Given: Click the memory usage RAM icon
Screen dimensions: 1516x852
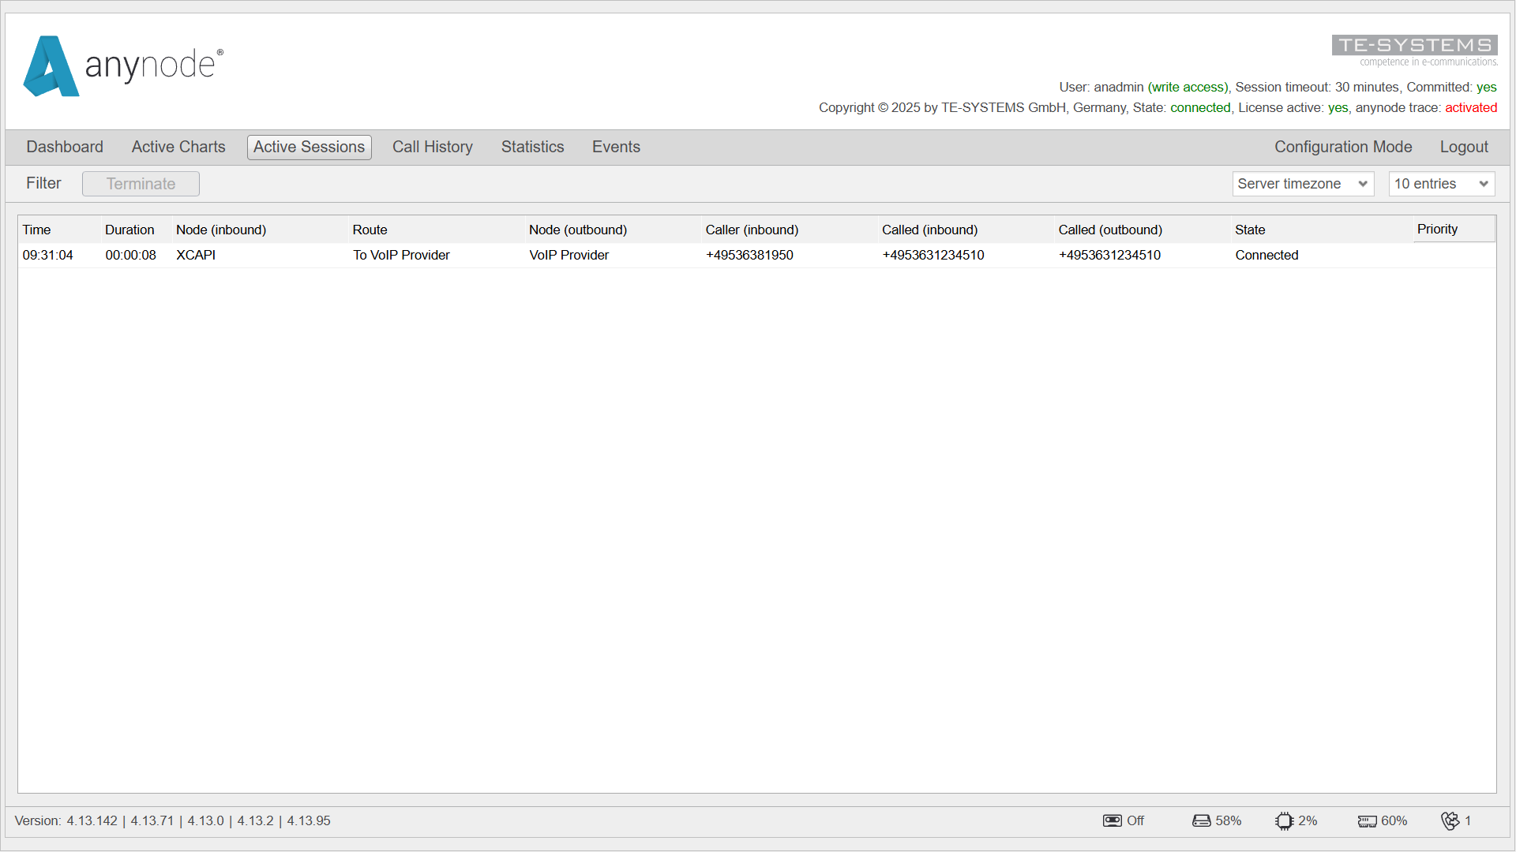Looking at the screenshot, I should (1367, 821).
